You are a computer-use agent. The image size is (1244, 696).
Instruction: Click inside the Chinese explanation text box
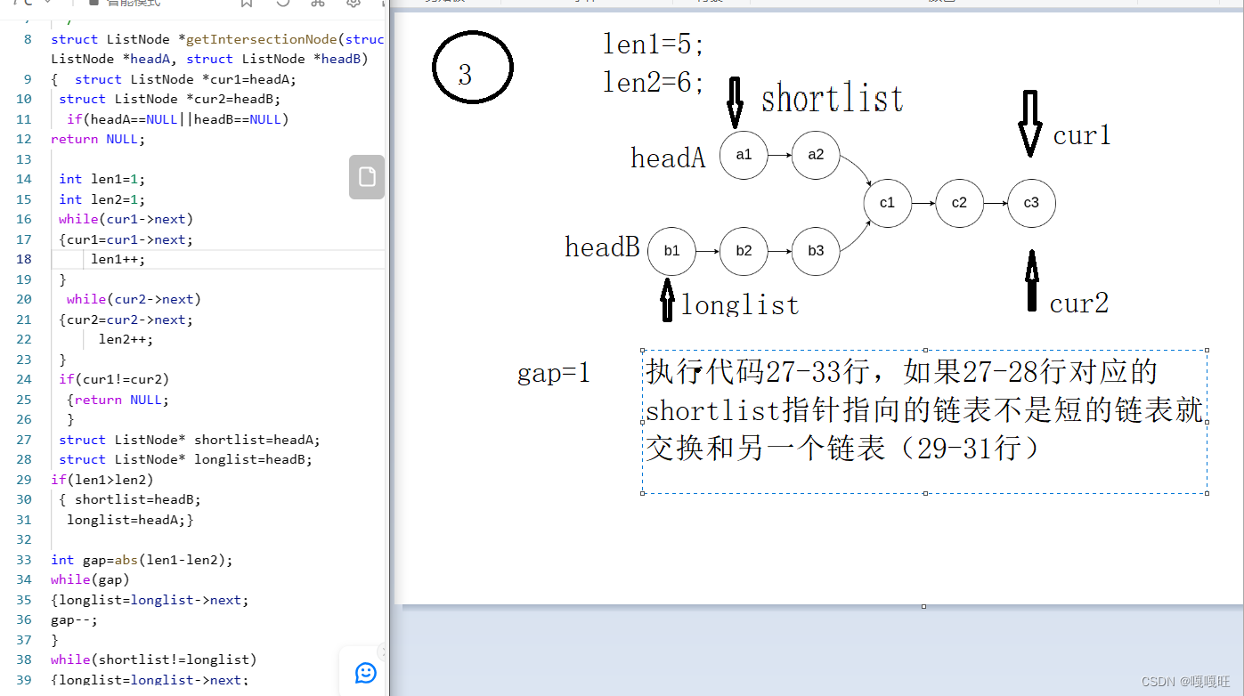(924, 421)
